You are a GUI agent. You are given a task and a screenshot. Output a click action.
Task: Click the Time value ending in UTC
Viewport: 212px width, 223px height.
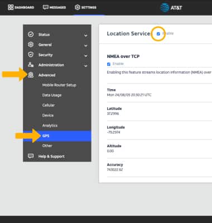[129, 95]
